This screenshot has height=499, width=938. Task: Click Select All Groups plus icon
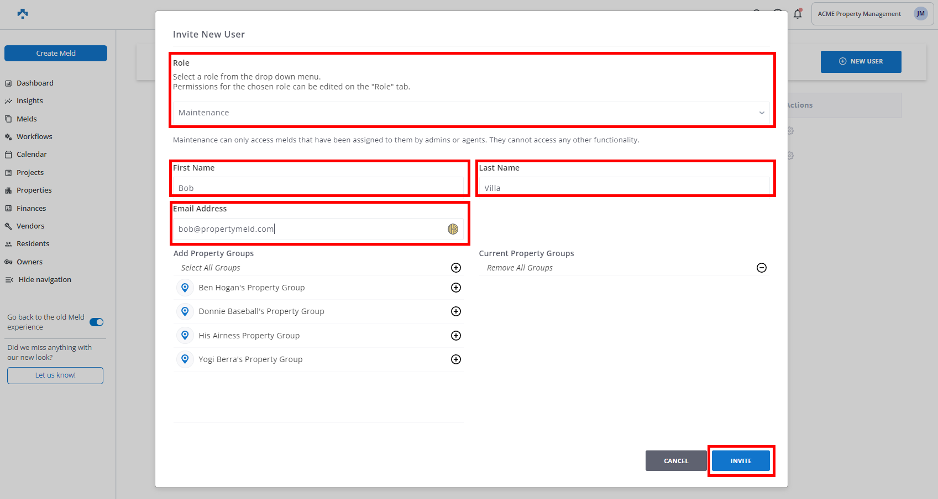point(456,268)
